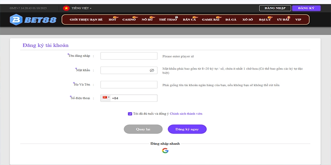Open the Tiếng Việt language dropdown
This screenshot has height=165, width=331.
click(81, 8)
